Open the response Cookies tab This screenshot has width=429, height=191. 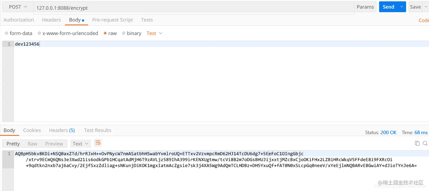pos(32,130)
